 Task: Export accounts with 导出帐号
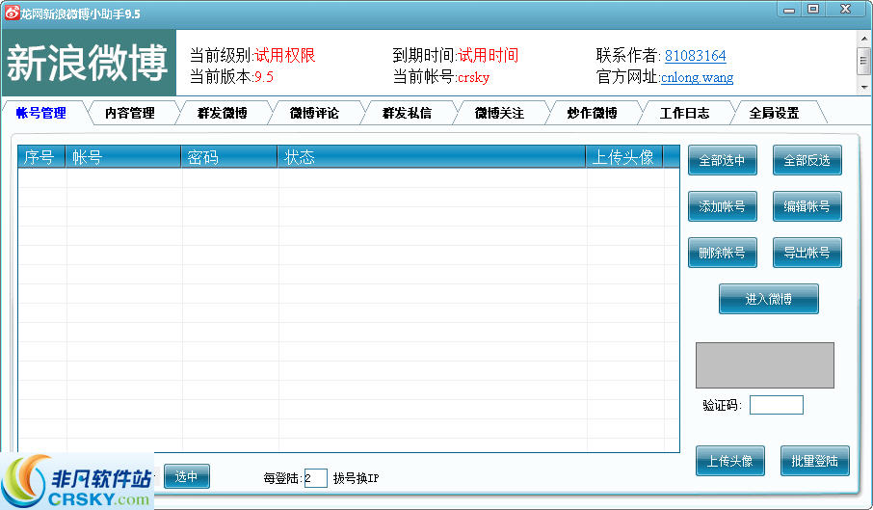click(807, 253)
